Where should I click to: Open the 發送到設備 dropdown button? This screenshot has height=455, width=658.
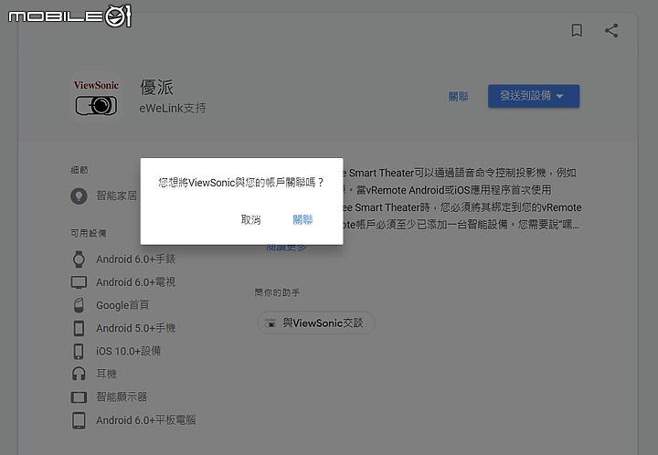pyautogui.click(x=534, y=96)
